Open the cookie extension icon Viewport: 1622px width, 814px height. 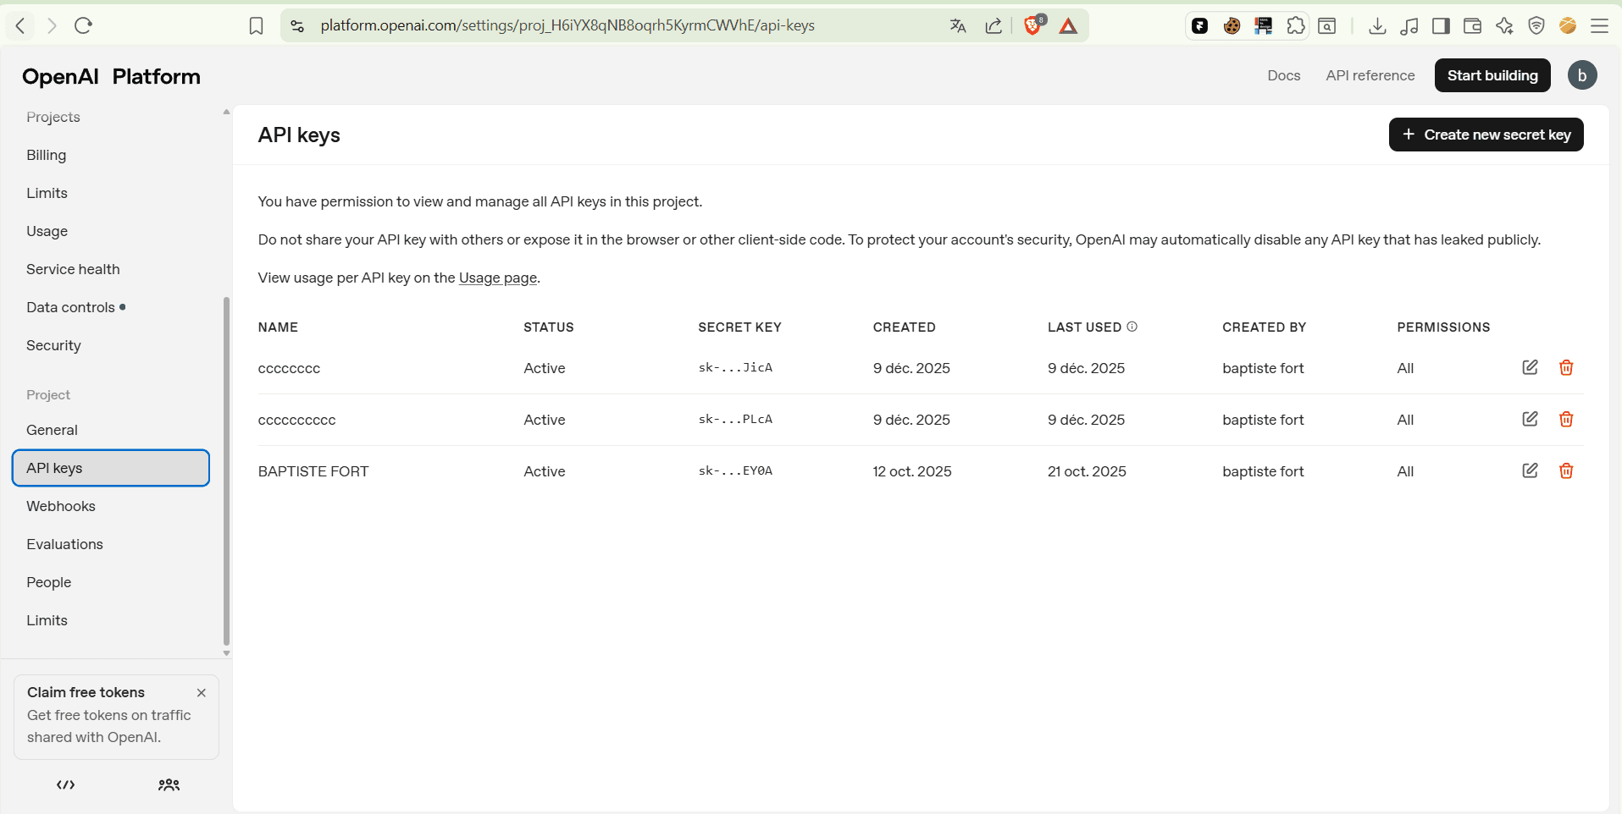pos(1232,26)
